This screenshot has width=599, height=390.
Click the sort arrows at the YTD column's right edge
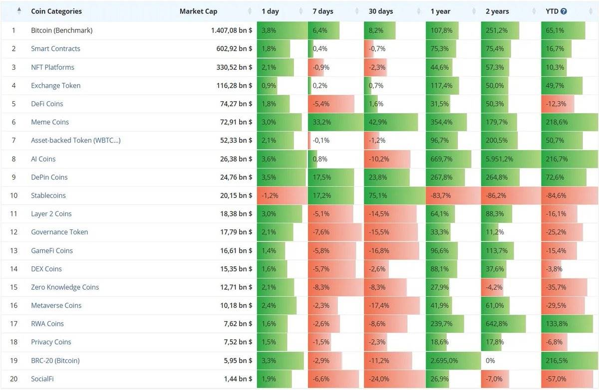pos(593,11)
